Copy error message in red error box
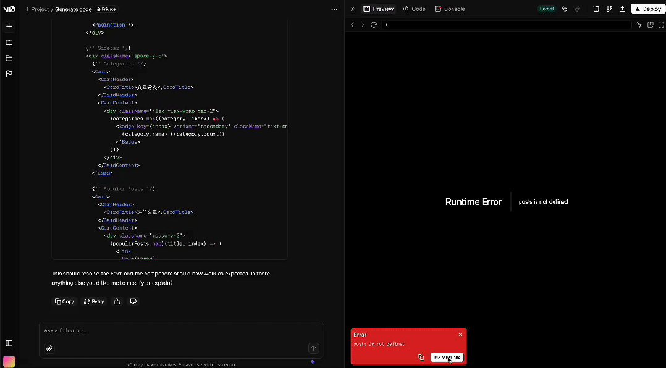 click(421, 358)
